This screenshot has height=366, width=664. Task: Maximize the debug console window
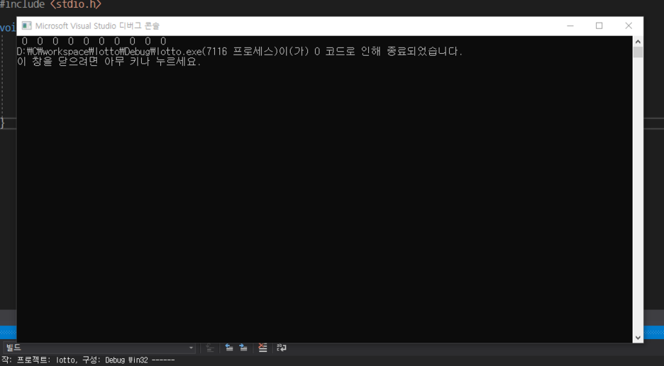599,25
